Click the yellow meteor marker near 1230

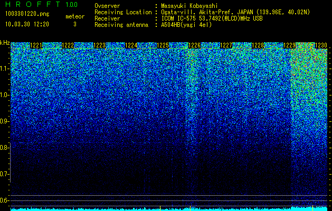pos(312,208)
